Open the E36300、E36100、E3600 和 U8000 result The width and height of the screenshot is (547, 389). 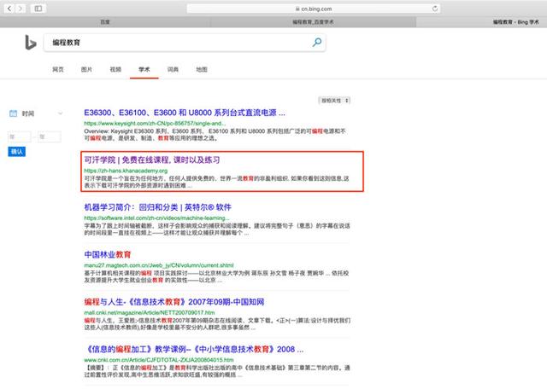185,113
